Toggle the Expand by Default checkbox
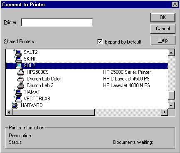Screen dimensions: 180x153 (x=100, y=42)
